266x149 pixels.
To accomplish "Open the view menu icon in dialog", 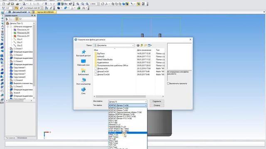I will point(150,45).
